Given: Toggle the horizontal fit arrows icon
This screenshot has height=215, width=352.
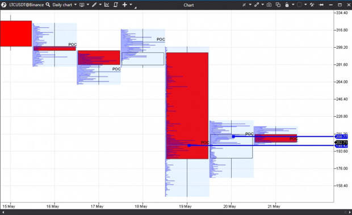Looking at the screenshot, I should 321,5.
